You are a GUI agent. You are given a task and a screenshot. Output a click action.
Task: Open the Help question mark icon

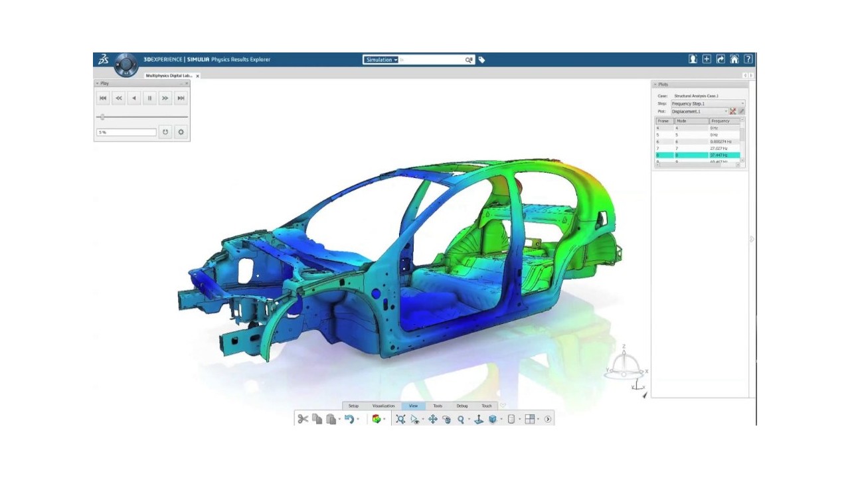(x=748, y=59)
